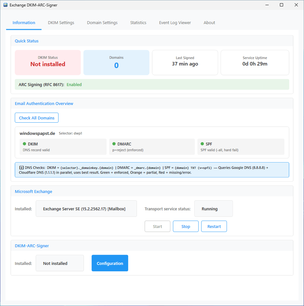Open the Domain Settings tab
This screenshot has height=306, width=304.
[102, 22]
